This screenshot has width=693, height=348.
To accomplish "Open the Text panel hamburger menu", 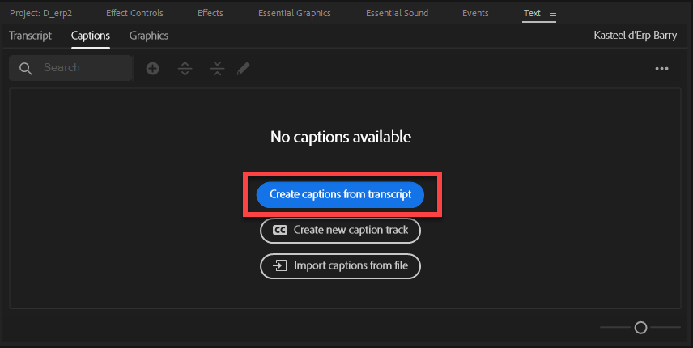I will coord(552,14).
